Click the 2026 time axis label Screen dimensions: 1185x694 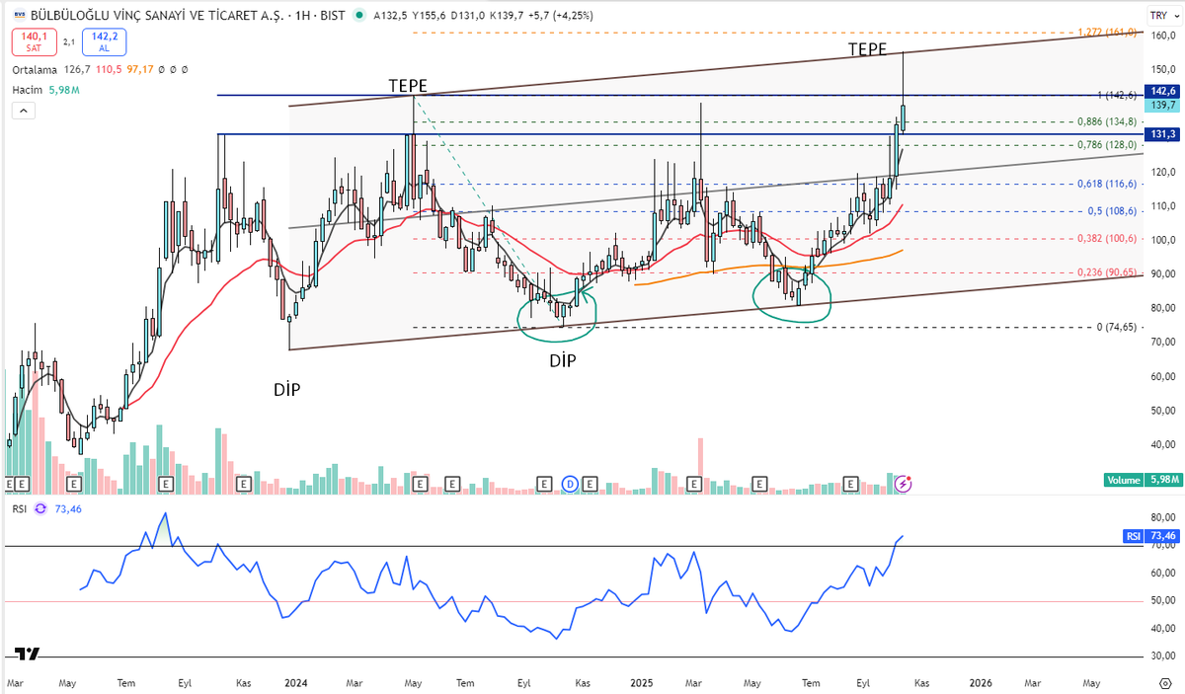tap(981, 683)
